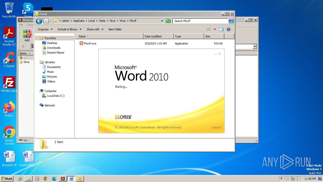The image size is (323, 182).
Task: Open File menu in WinRAR window
Action: click(x=21, y=25)
